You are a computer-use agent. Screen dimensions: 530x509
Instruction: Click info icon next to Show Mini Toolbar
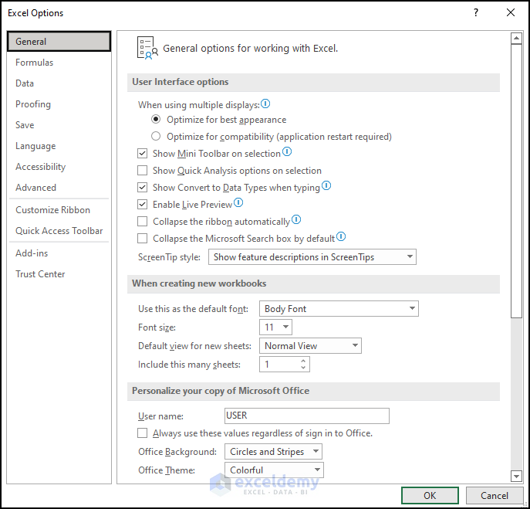click(x=287, y=153)
